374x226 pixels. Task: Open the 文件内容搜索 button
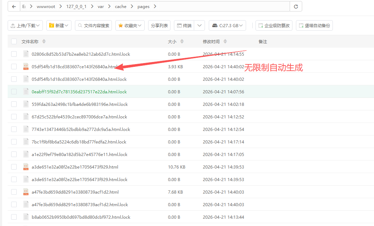click(x=93, y=25)
